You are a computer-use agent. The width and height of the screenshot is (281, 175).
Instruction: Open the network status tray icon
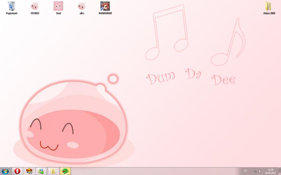tap(255, 171)
